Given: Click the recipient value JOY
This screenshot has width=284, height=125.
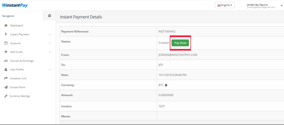Looking at the screenshot, I should (161, 65).
